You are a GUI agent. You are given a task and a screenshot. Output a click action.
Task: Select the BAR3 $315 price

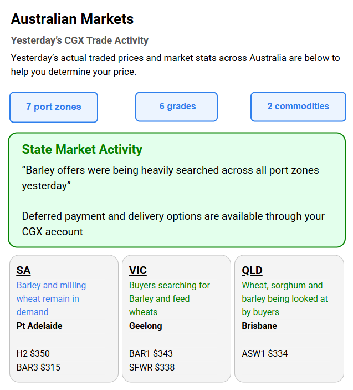(x=38, y=367)
